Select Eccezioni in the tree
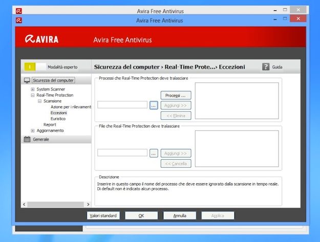 pos(58,113)
